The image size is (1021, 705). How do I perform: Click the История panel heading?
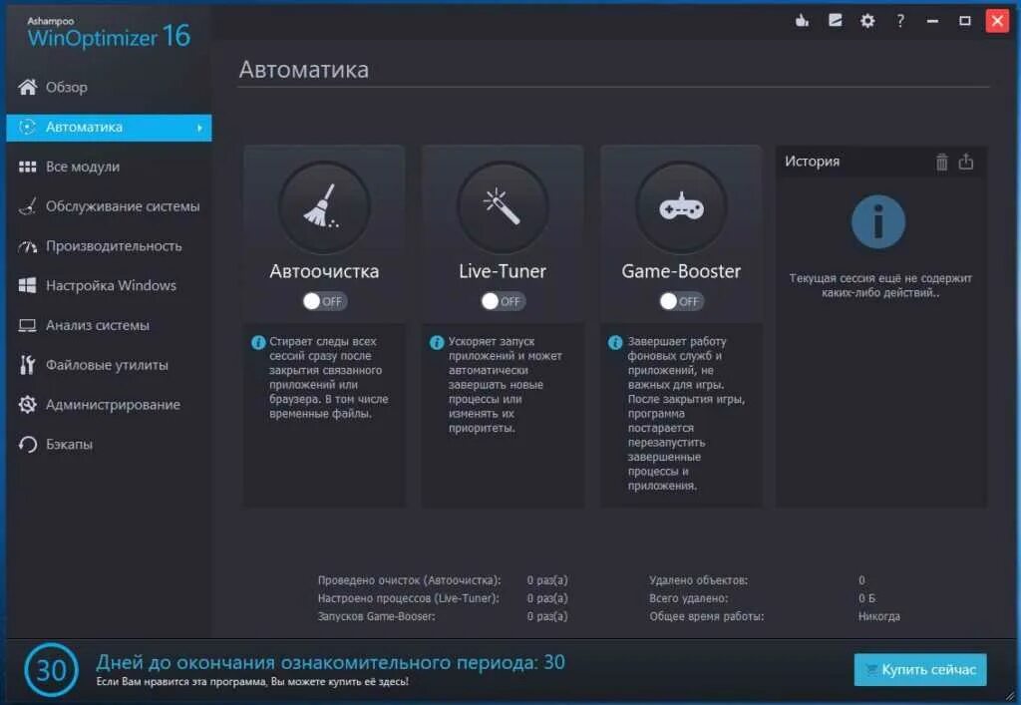coord(812,162)
